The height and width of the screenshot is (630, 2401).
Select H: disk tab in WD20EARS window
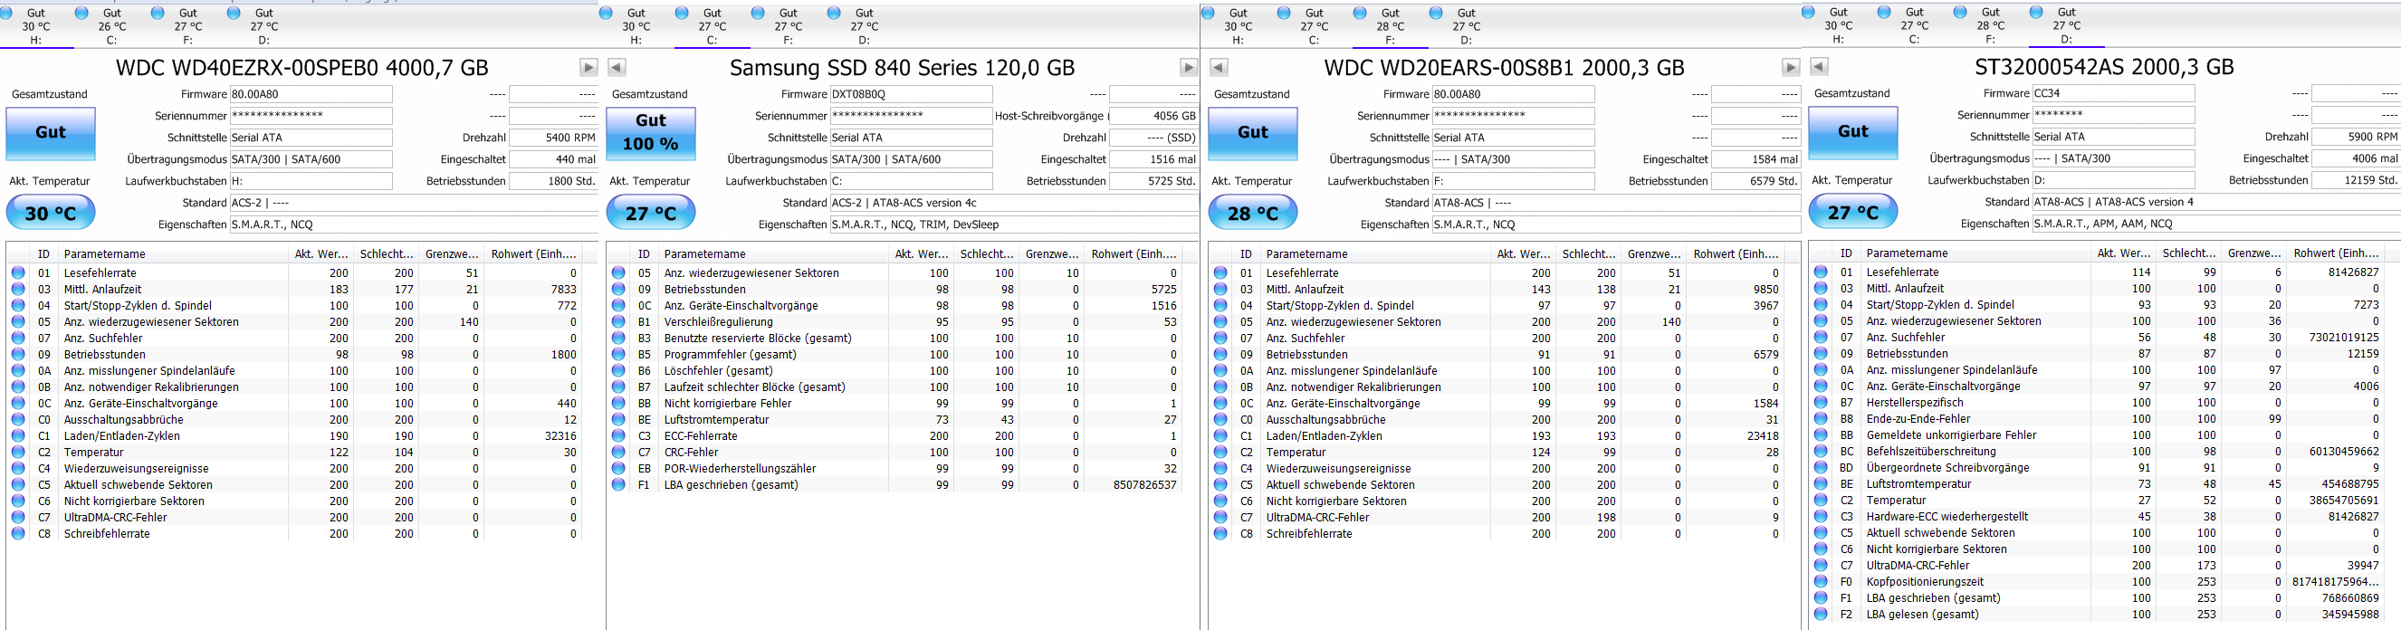click(1239, 26)
